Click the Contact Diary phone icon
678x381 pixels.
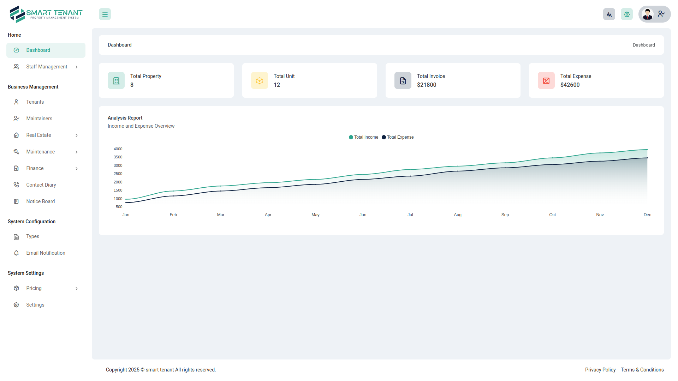coord(16,185)
